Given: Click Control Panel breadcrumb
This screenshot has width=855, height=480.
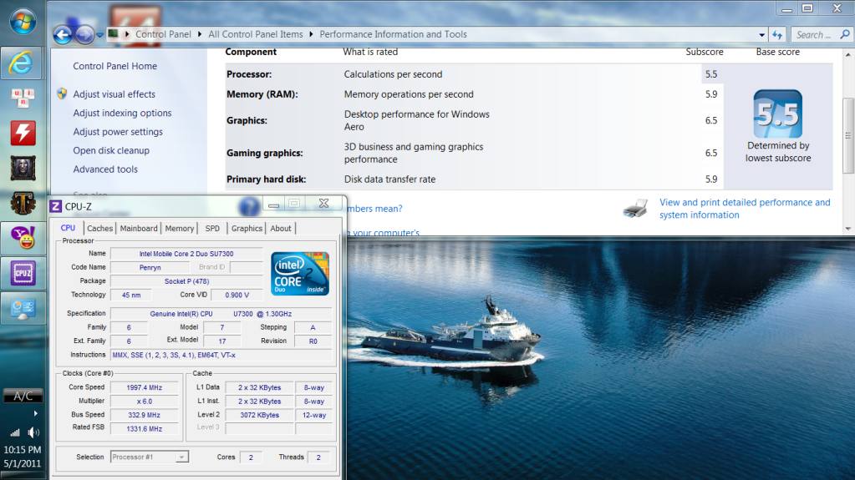Looking at the screenshot, I should 163,34.
